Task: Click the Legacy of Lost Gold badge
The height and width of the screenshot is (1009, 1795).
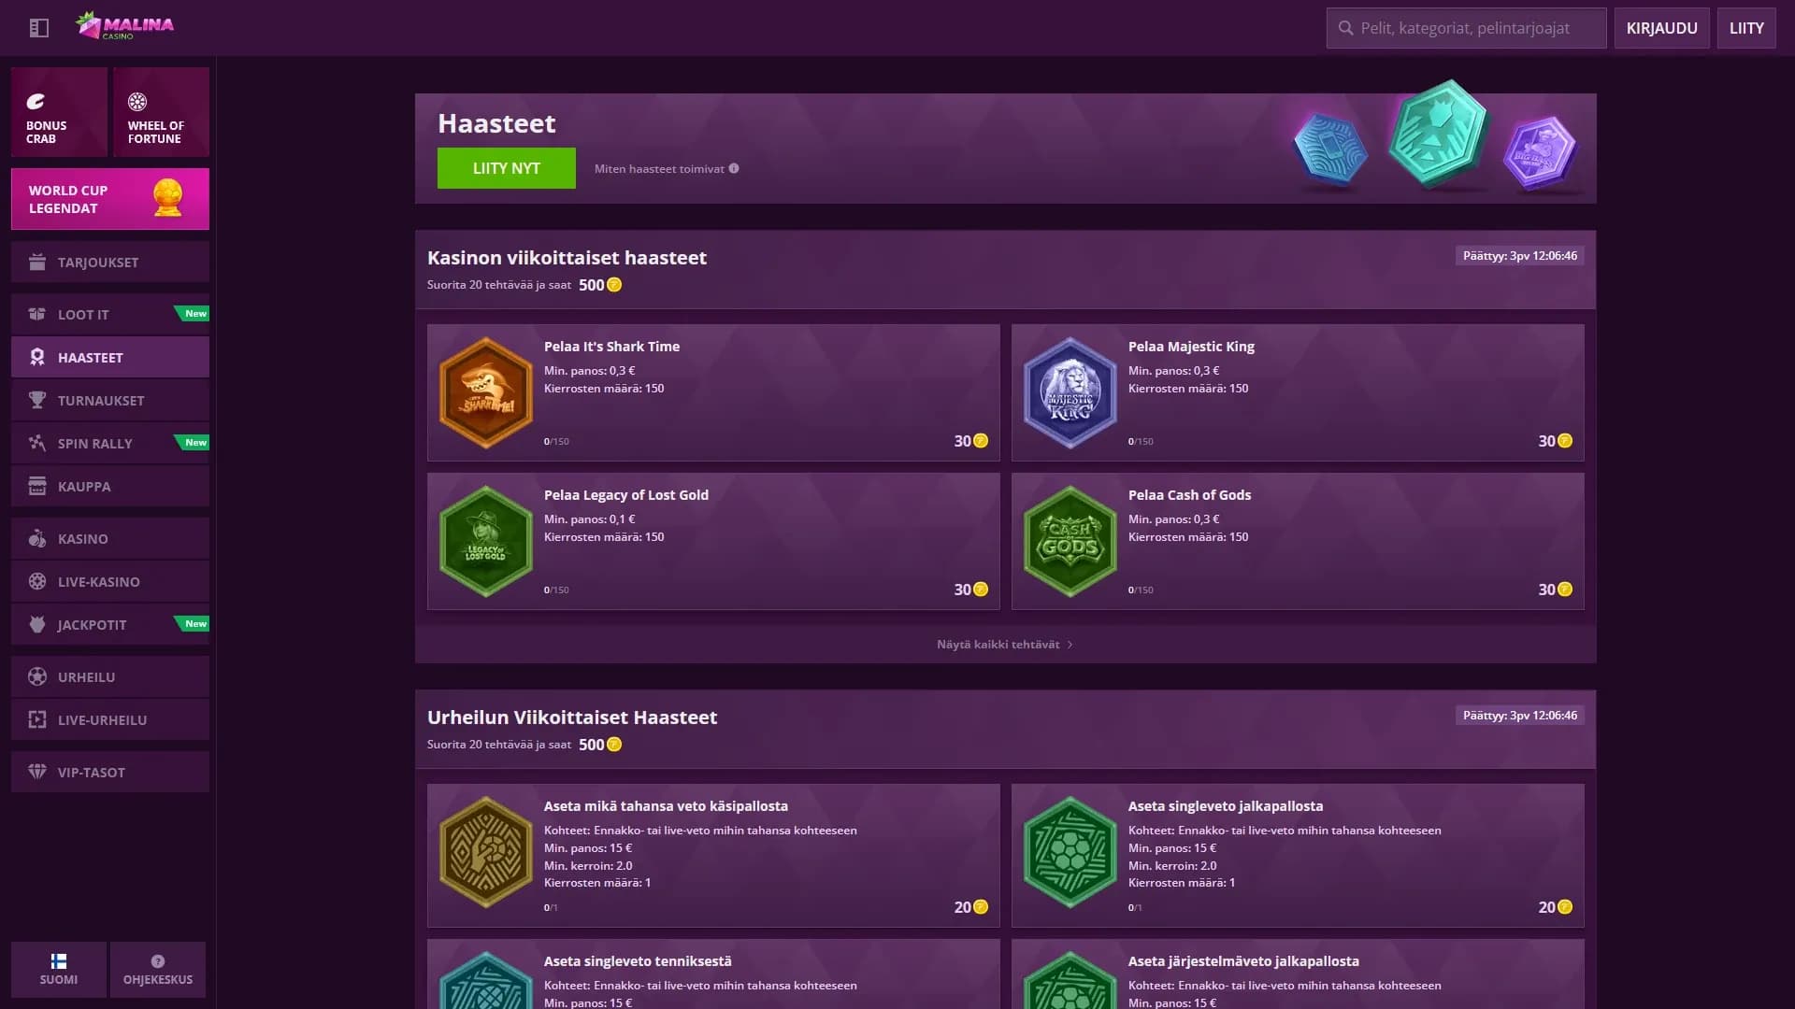Action: tap(486, 542)
